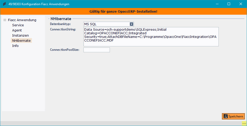
Task: Save configuration with the Speichern button
Action: (x=233, y=116)
